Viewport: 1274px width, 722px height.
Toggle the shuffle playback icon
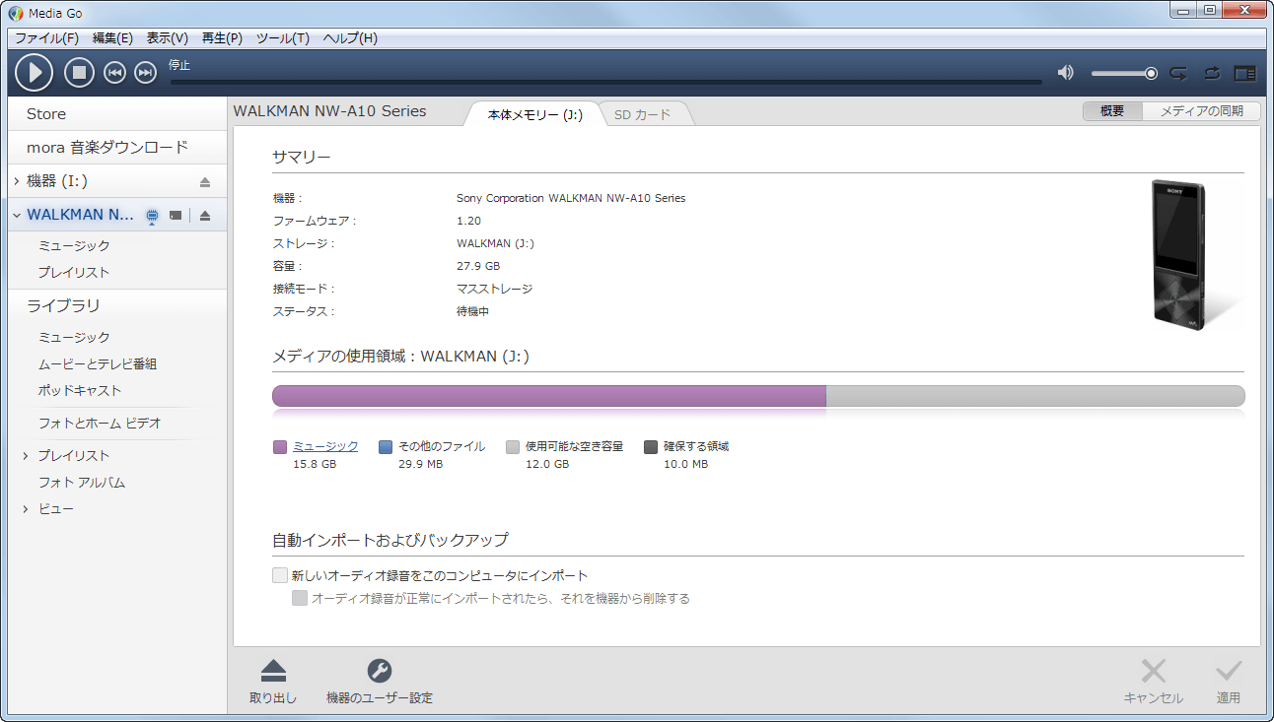pos(1178,73)
